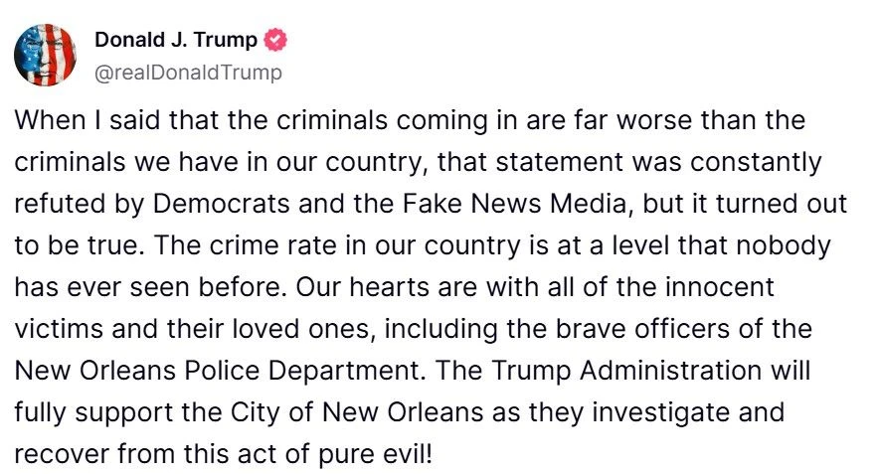Image resolution: width=878 pixels, height=474 pixels.
Task: Click the pink verified badge icon
Action: point(275,41)
